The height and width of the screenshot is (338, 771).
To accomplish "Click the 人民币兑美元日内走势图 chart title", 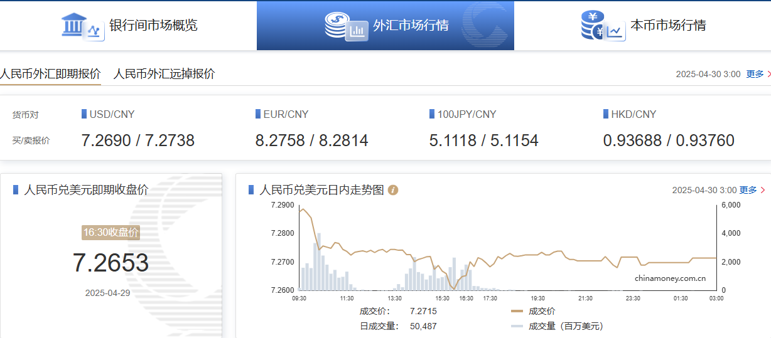I will (321, 190).
